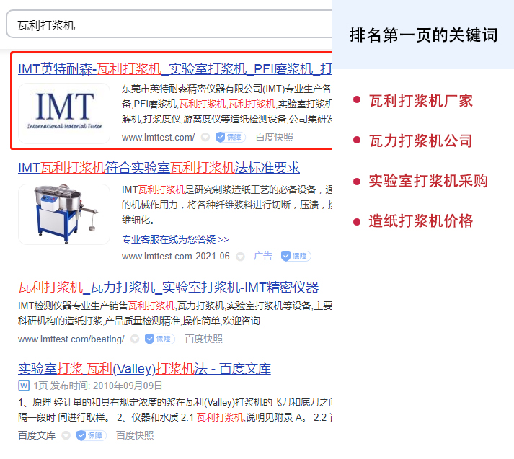Open 百度快照 for the first result
The width and height of the screenshot is (514, 459).
274,137
